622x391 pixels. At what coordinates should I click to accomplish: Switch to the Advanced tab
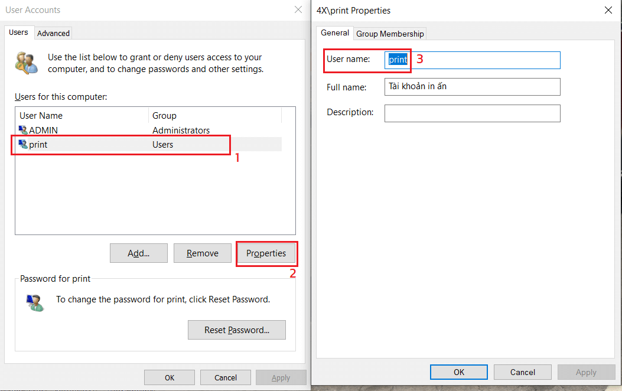pyautogui.click(x=53, y=33)
